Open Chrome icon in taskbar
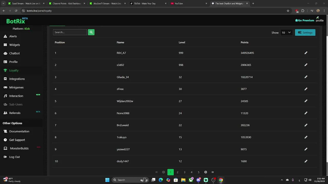Screen dimensions: 328x184 point(221,180)
